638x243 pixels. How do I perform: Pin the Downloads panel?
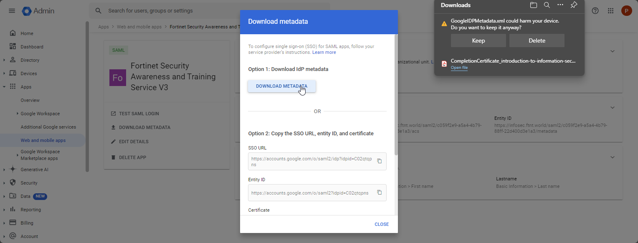coord(574,5)
